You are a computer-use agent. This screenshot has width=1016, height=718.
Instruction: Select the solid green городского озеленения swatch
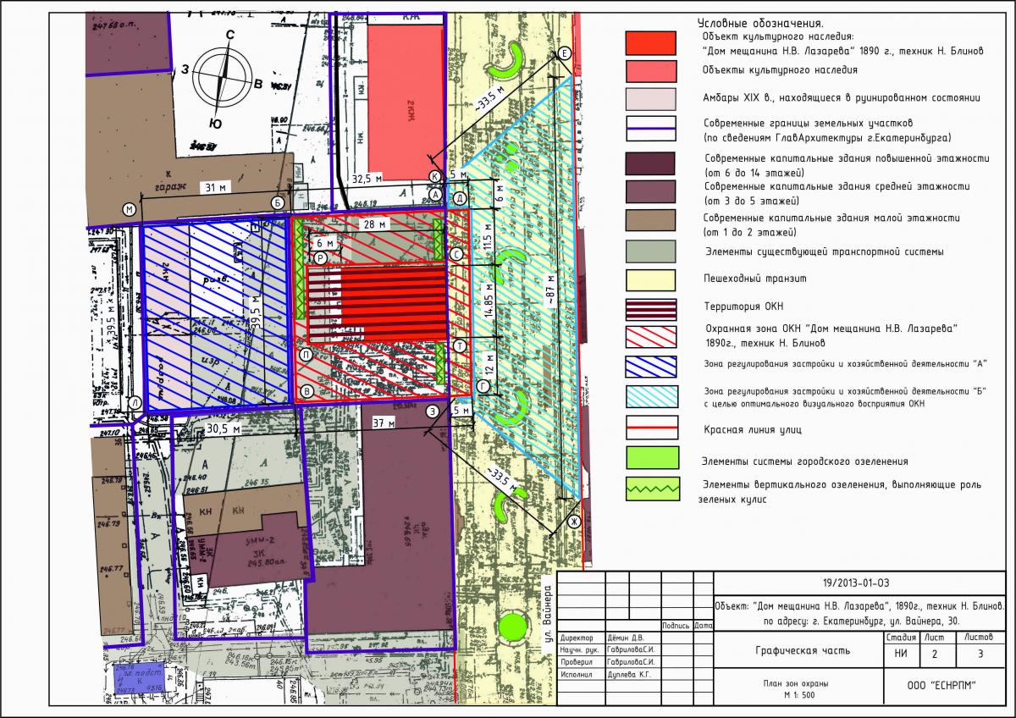tap(650, 457)
